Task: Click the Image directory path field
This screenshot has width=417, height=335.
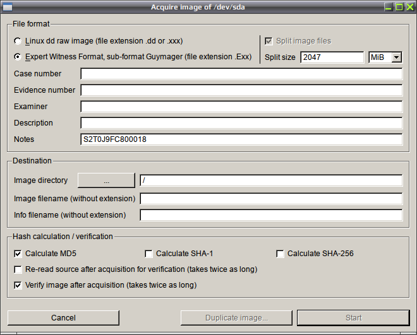Action: pos(271,180)
